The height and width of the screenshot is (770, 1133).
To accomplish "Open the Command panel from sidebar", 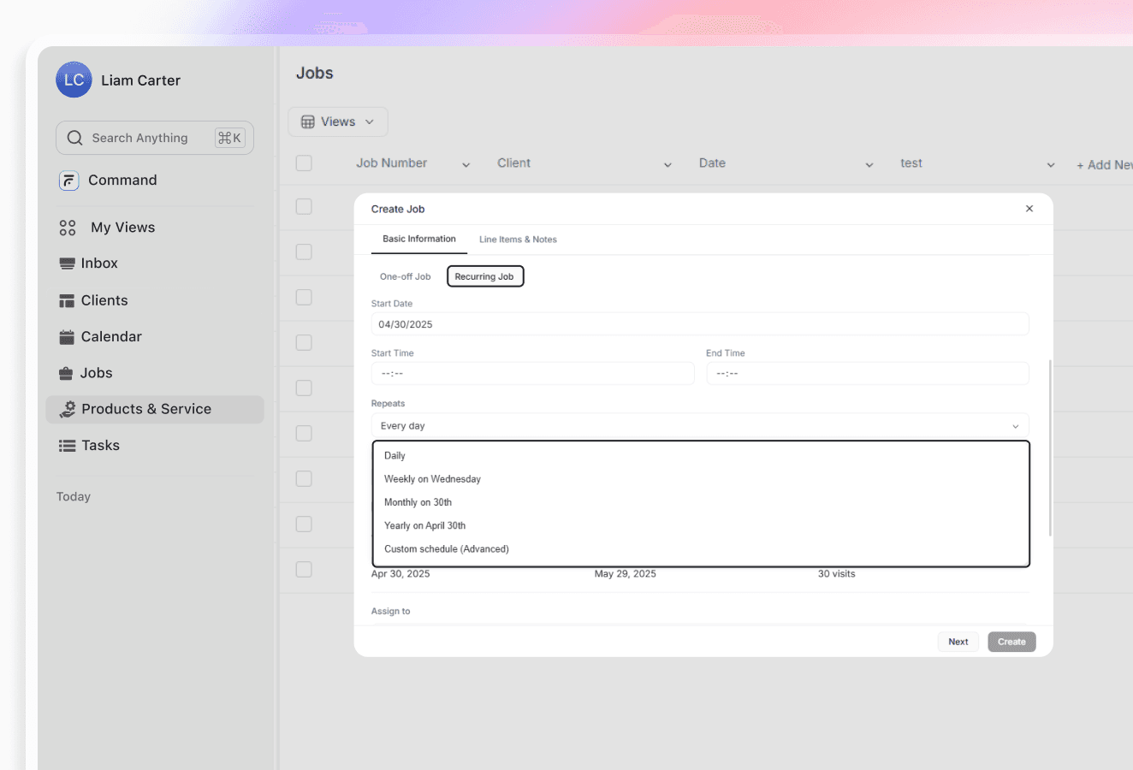I will [122, 180].
